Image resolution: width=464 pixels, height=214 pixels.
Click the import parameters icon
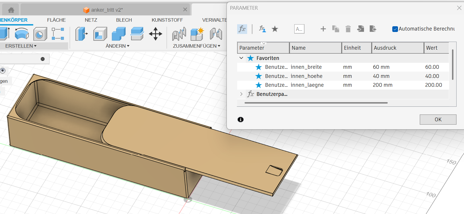click(361, 29)
